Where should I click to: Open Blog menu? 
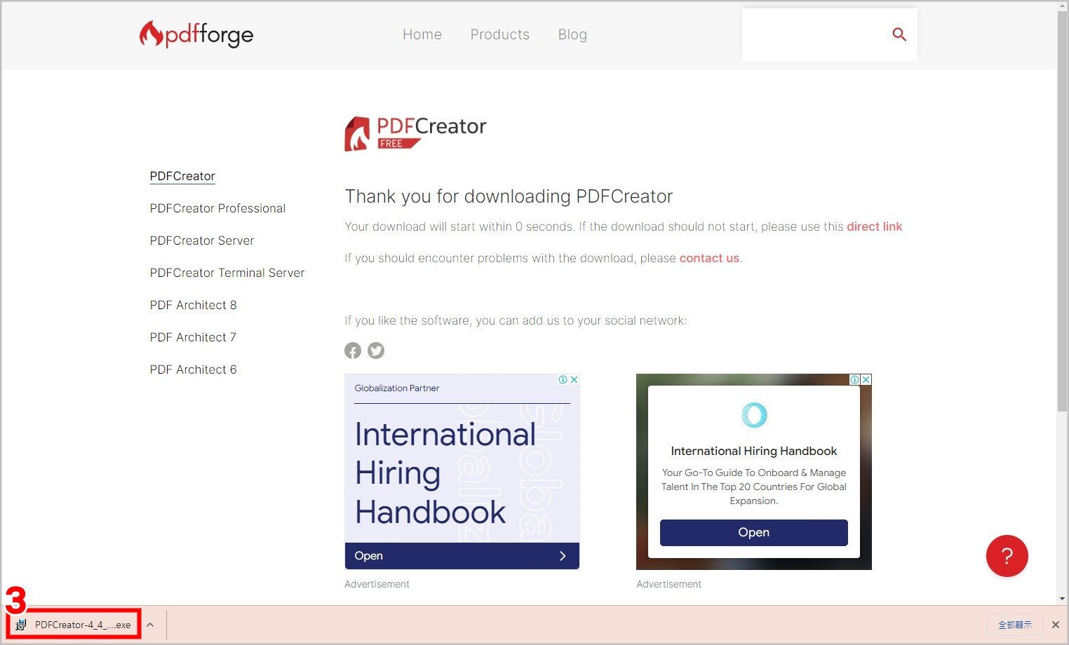pos(572,34)
